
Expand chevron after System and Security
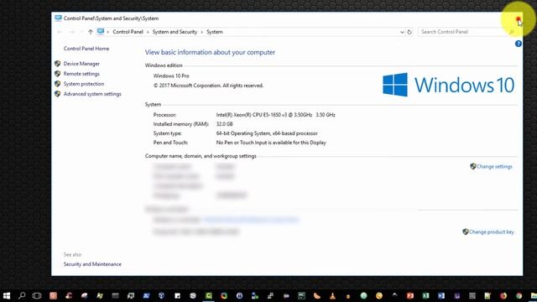pos(201,32)
